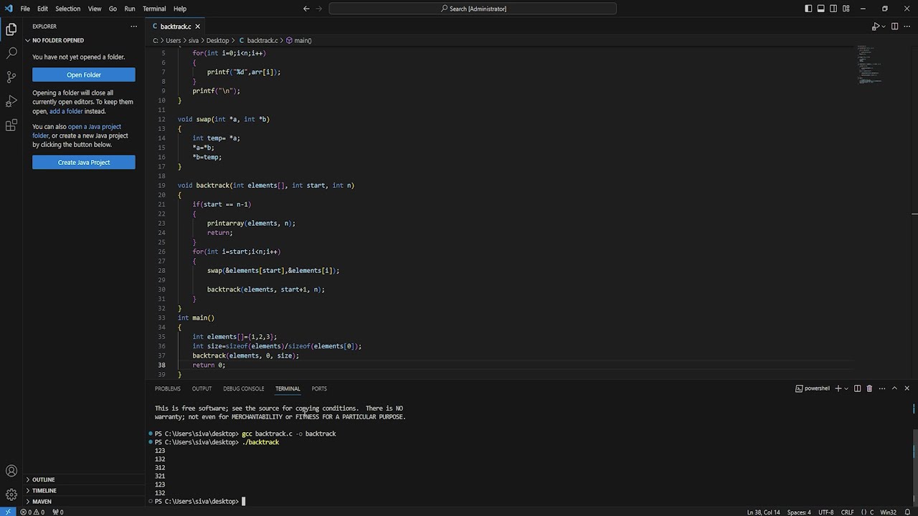Split the terminal
This screenshot has height=516, width=918.
click(858, 388)
